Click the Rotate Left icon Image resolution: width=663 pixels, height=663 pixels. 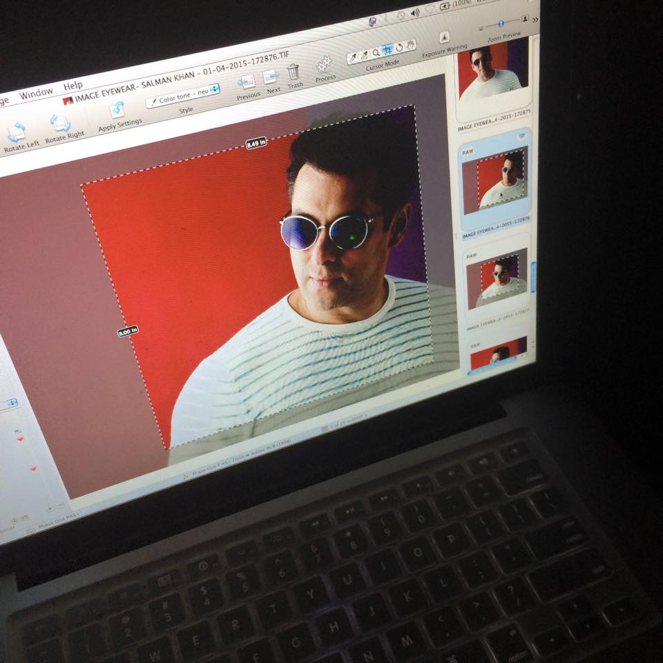pos(17,132)
